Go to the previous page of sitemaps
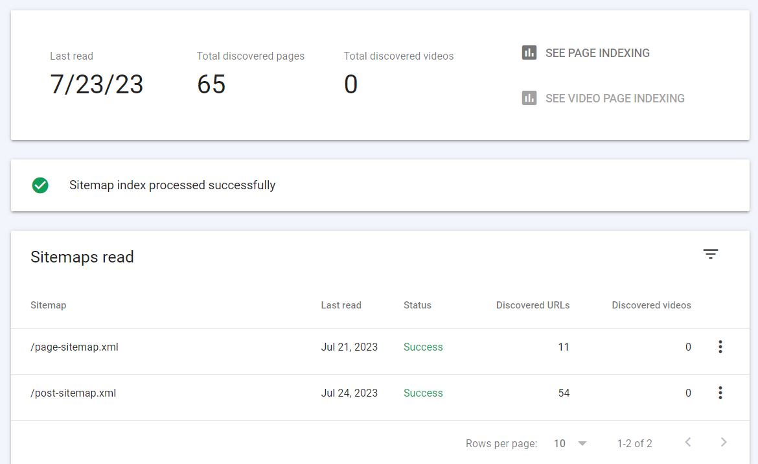The height and width of the screenshot is (464, 758). pos(688,443)
